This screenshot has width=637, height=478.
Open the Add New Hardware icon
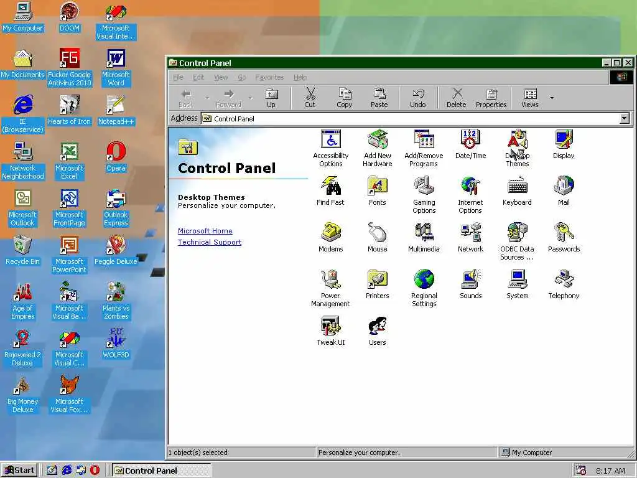[378, 148]
